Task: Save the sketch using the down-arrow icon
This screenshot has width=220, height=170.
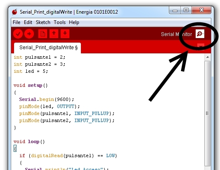Action: tap(65, 34)
